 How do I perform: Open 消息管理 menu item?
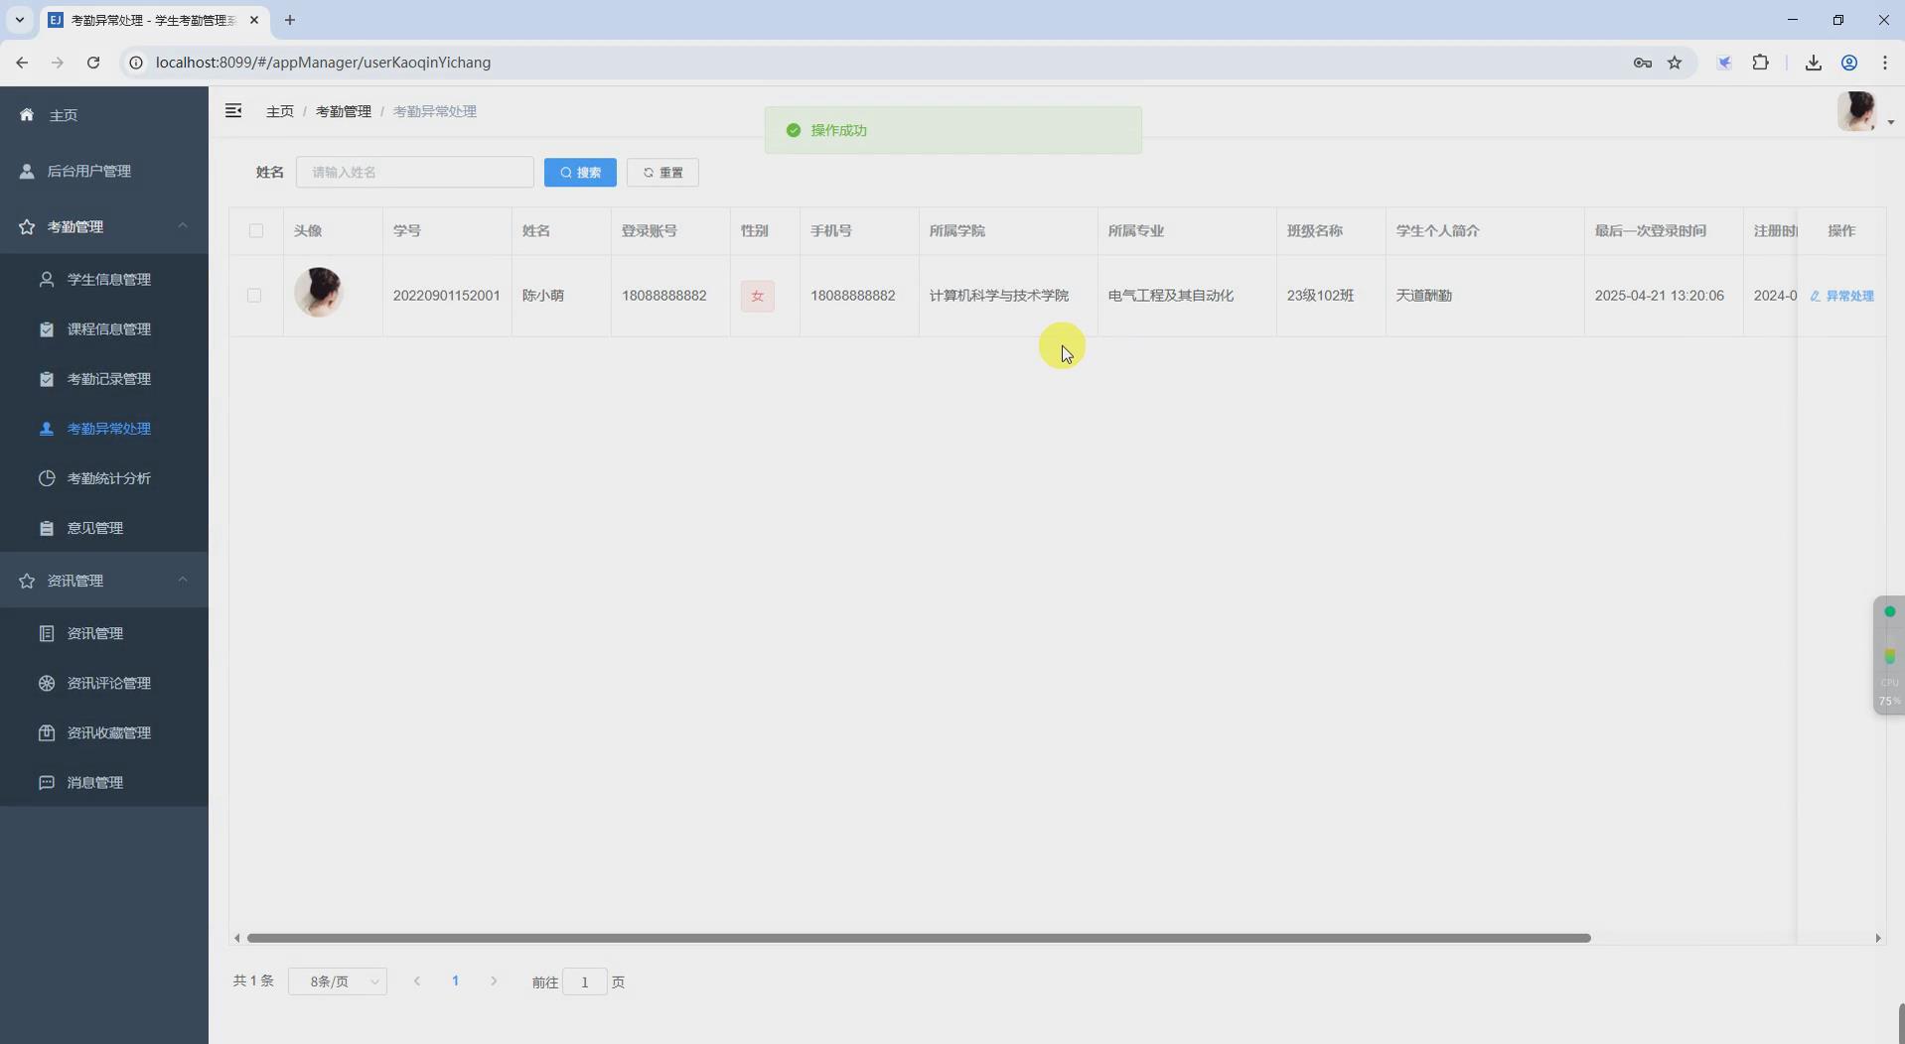[104, 782]
